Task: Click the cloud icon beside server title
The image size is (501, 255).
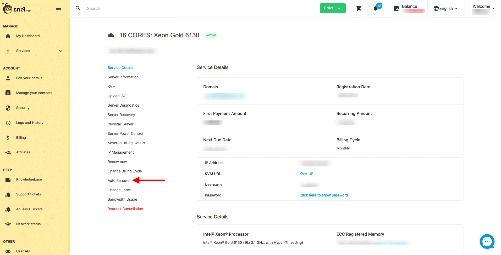Action: pyautogui.click(x=111, y=35)
